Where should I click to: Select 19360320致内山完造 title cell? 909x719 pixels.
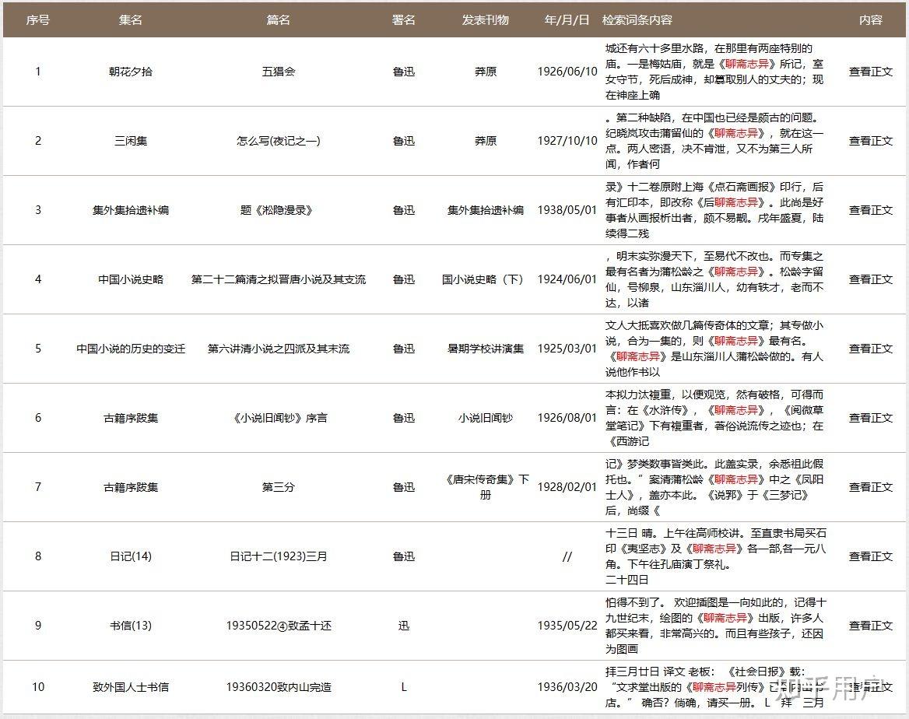tap(279, 687)
